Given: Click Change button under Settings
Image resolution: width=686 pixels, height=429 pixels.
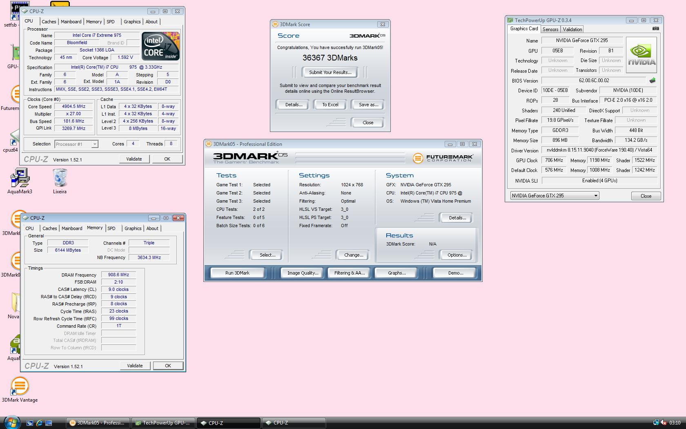Looking at the screenshot, I should [x=354, y=255].
